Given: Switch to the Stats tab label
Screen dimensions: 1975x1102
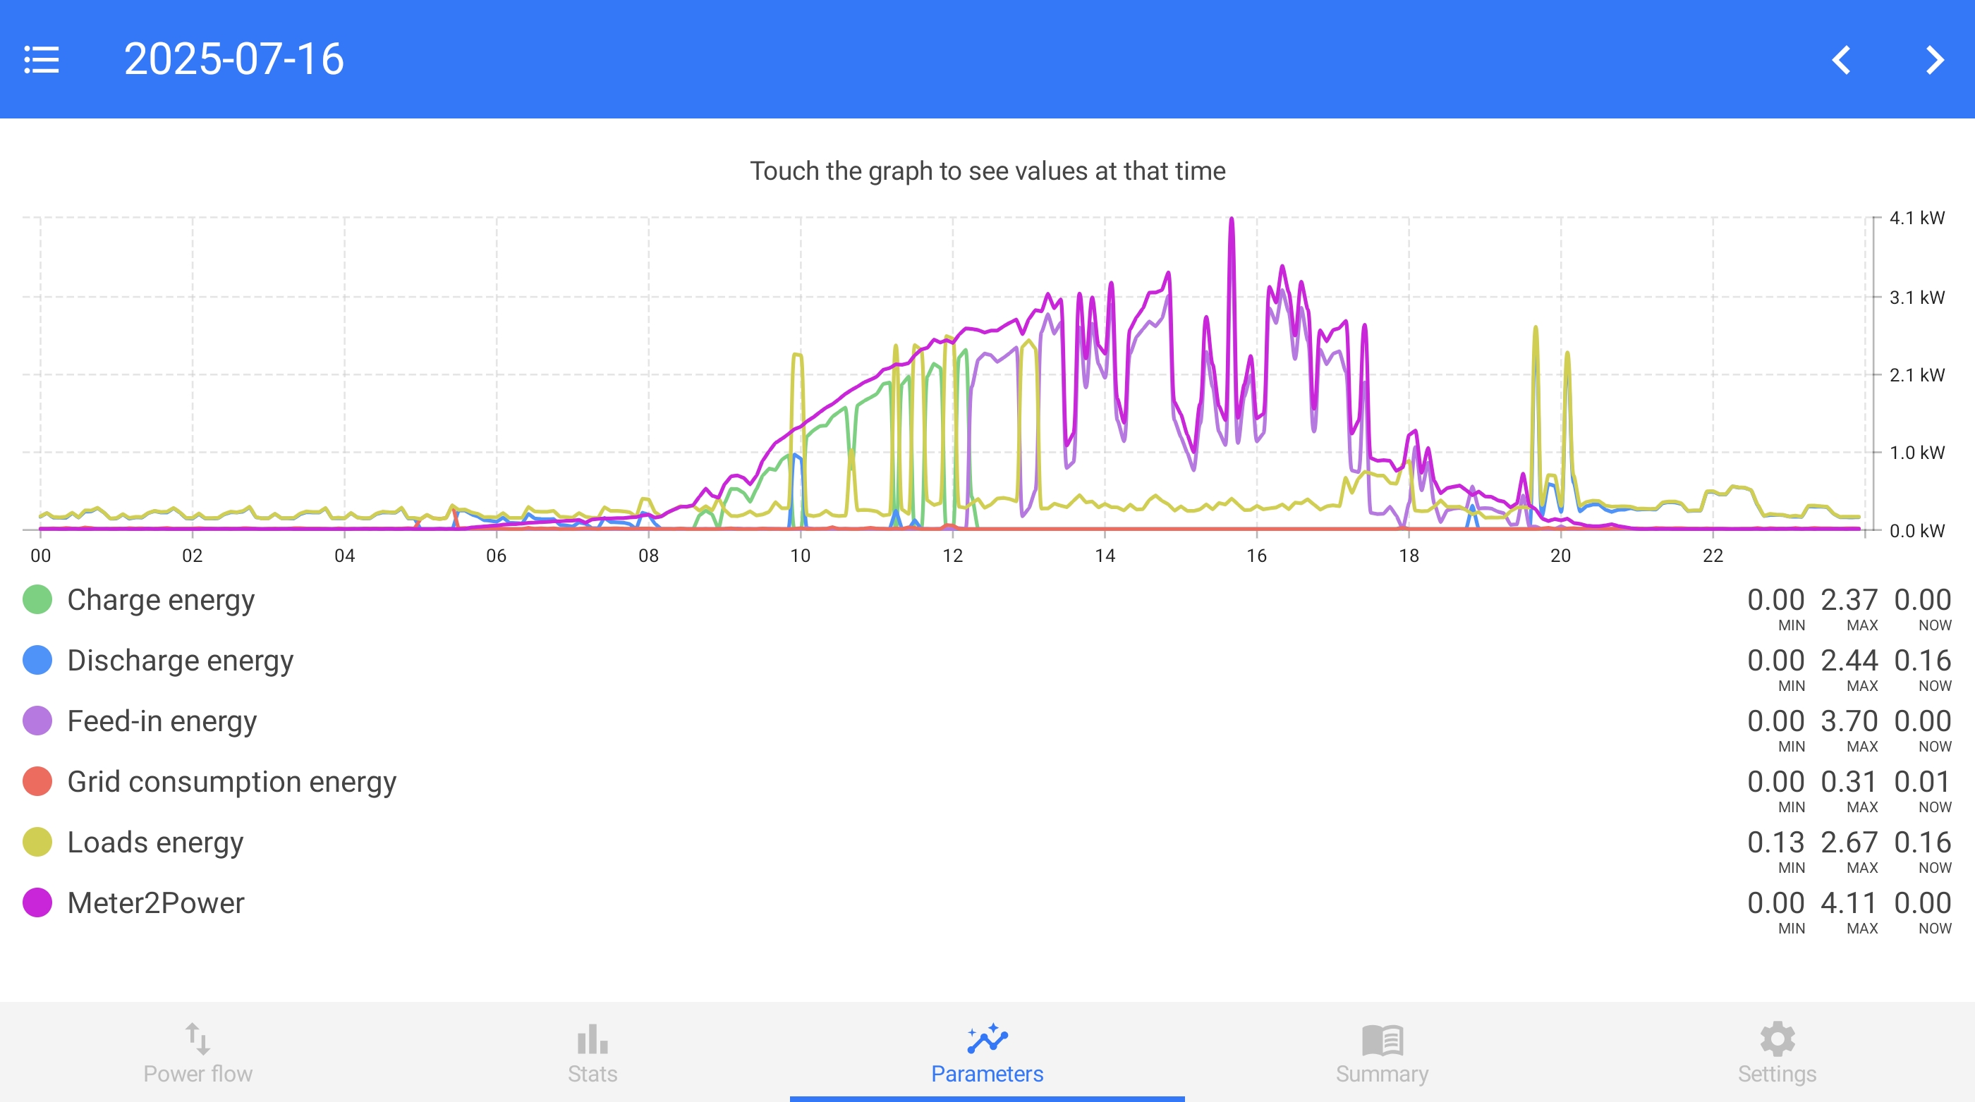Looking at the screenshot, I should click(x=592, y=1074).
